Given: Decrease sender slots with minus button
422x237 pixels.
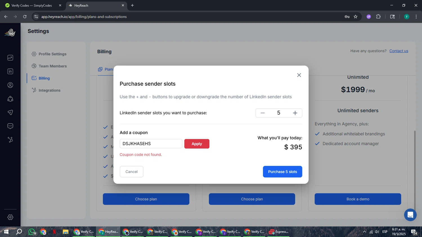Looking at the screenshot, I should coord(262,113).
